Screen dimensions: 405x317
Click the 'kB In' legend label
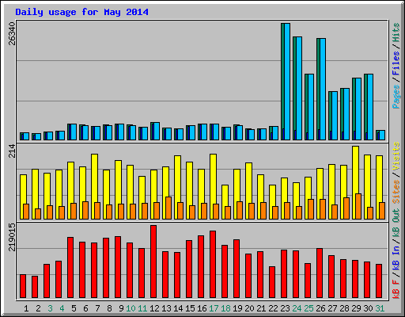coord(396,258)
